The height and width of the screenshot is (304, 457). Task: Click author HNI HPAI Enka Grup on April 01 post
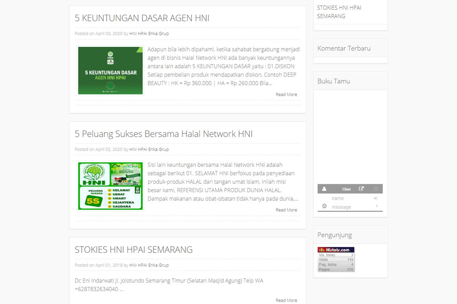149,265
